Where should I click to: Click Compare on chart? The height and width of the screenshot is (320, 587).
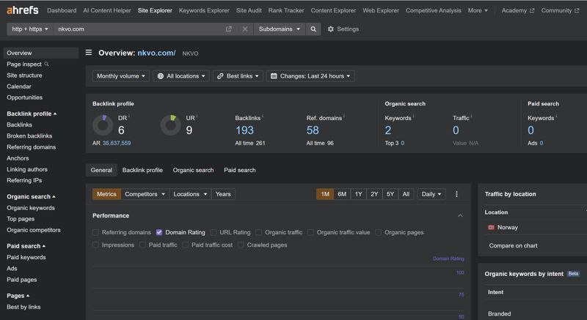tap(513, 246)
